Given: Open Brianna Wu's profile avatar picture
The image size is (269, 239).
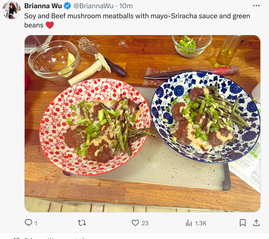Looking at the screenshot, I should pos(11,10).
